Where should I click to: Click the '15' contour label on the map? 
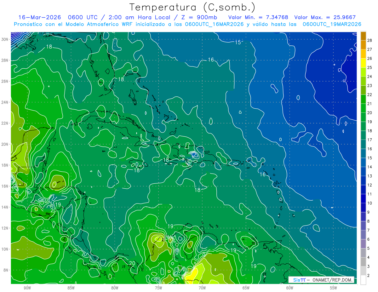238,42
